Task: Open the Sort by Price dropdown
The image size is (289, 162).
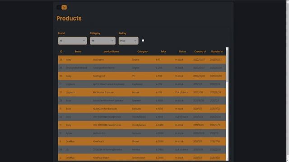Action: 128,40
